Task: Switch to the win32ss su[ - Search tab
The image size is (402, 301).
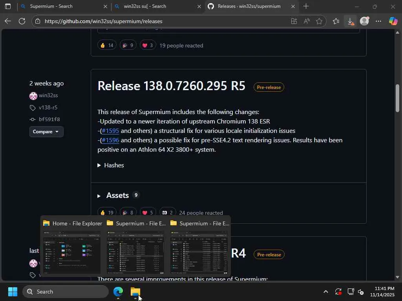Action: (x=158, y=6)
